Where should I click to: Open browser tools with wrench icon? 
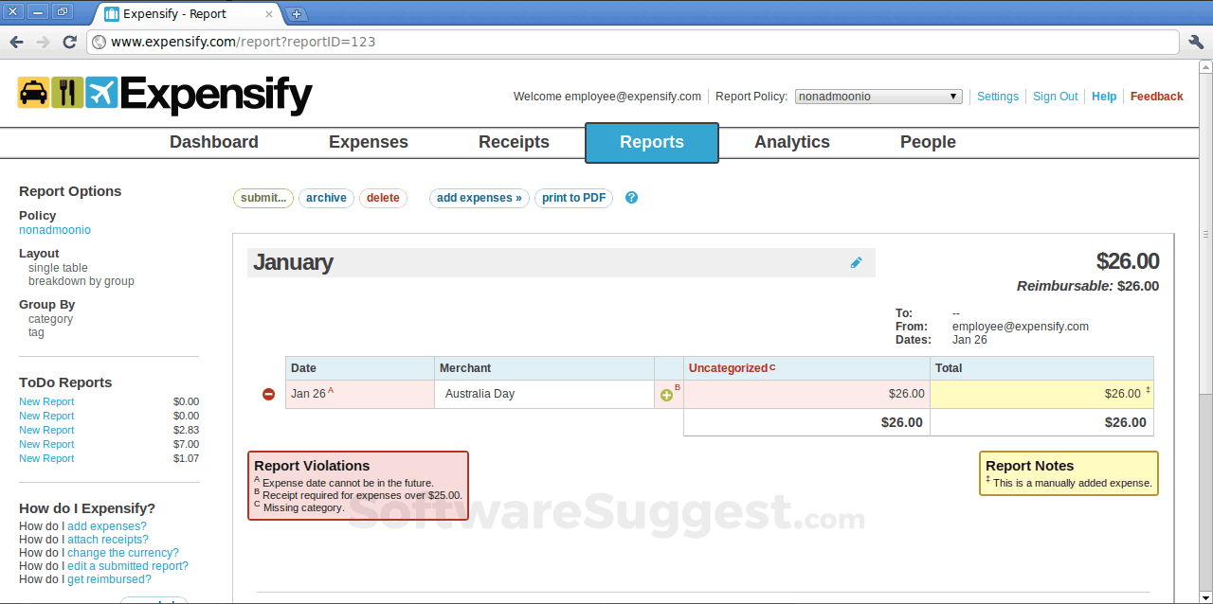1196,42
